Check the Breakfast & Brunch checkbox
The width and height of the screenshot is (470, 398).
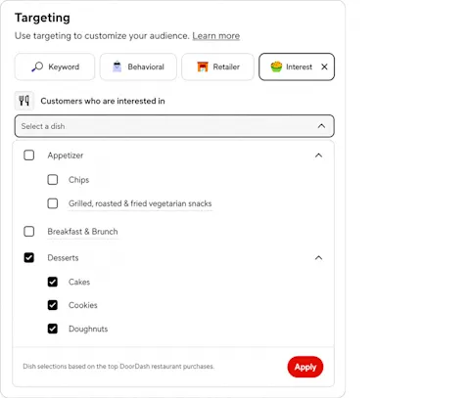29,232
